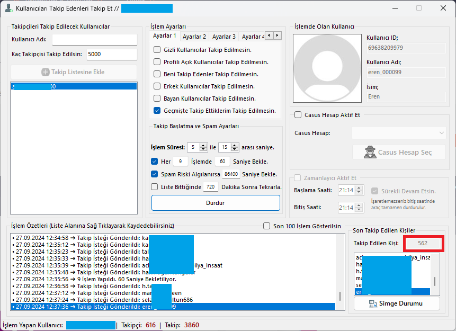This screenshot has width=456, height=331.
Task: Enable Profili Açık Kullanıcılar Takip Edilmesin
Action: pyautogui.click(x=157, y=62)
